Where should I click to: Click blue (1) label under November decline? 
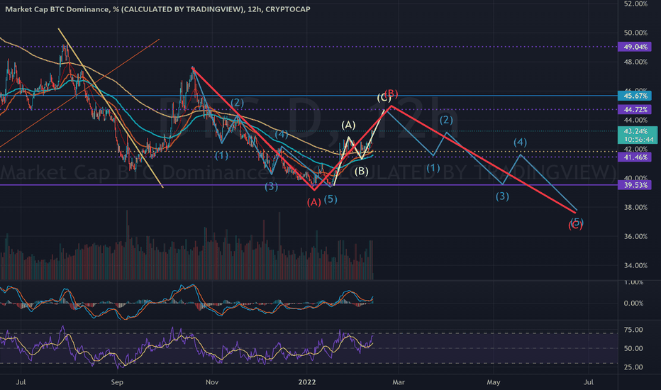click(x=221, y=155)
